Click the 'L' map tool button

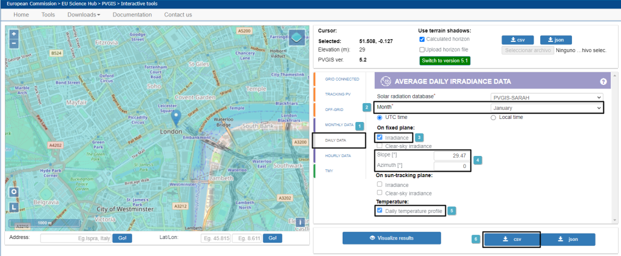click(x=14, y=207)
